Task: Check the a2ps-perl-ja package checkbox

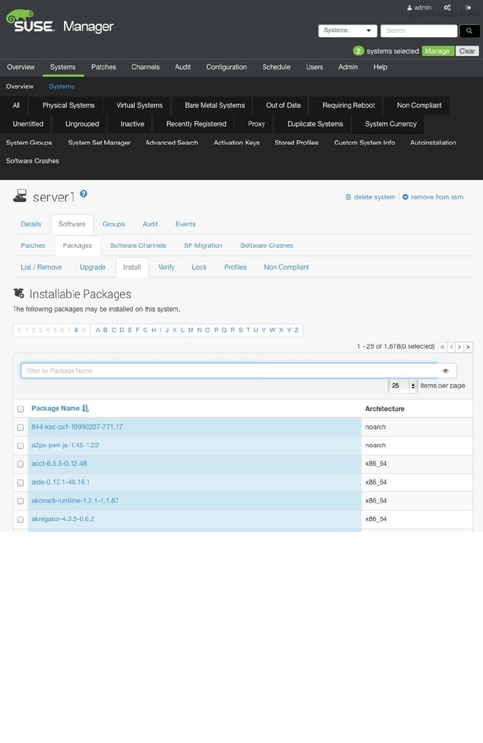Action: click(x=20, y=445)
